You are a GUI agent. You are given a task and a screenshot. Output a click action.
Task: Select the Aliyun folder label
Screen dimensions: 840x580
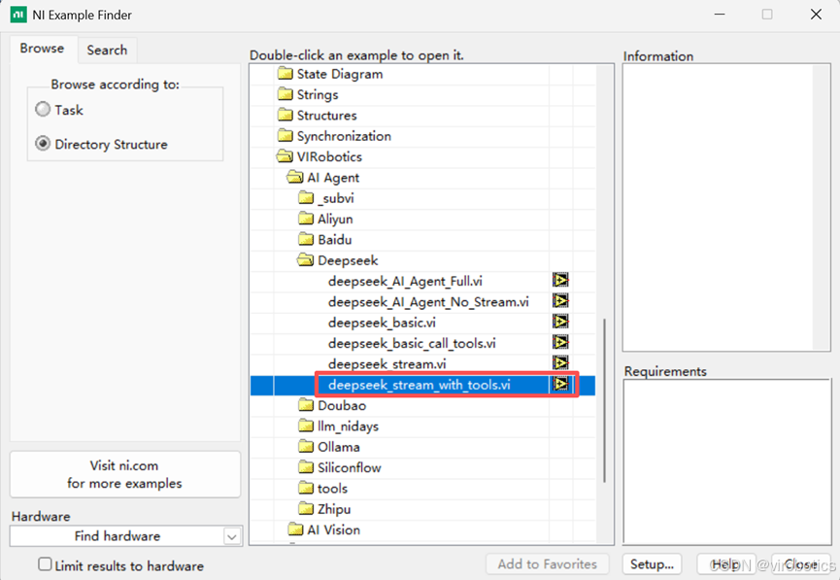pos(335,220)
